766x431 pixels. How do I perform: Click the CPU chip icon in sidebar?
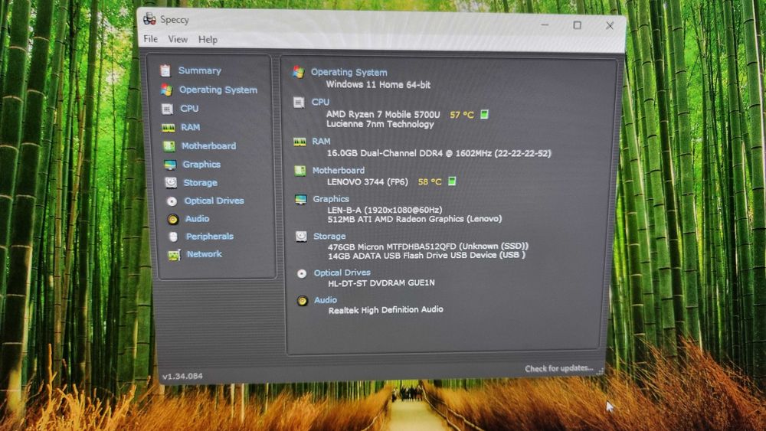[167, 109]
